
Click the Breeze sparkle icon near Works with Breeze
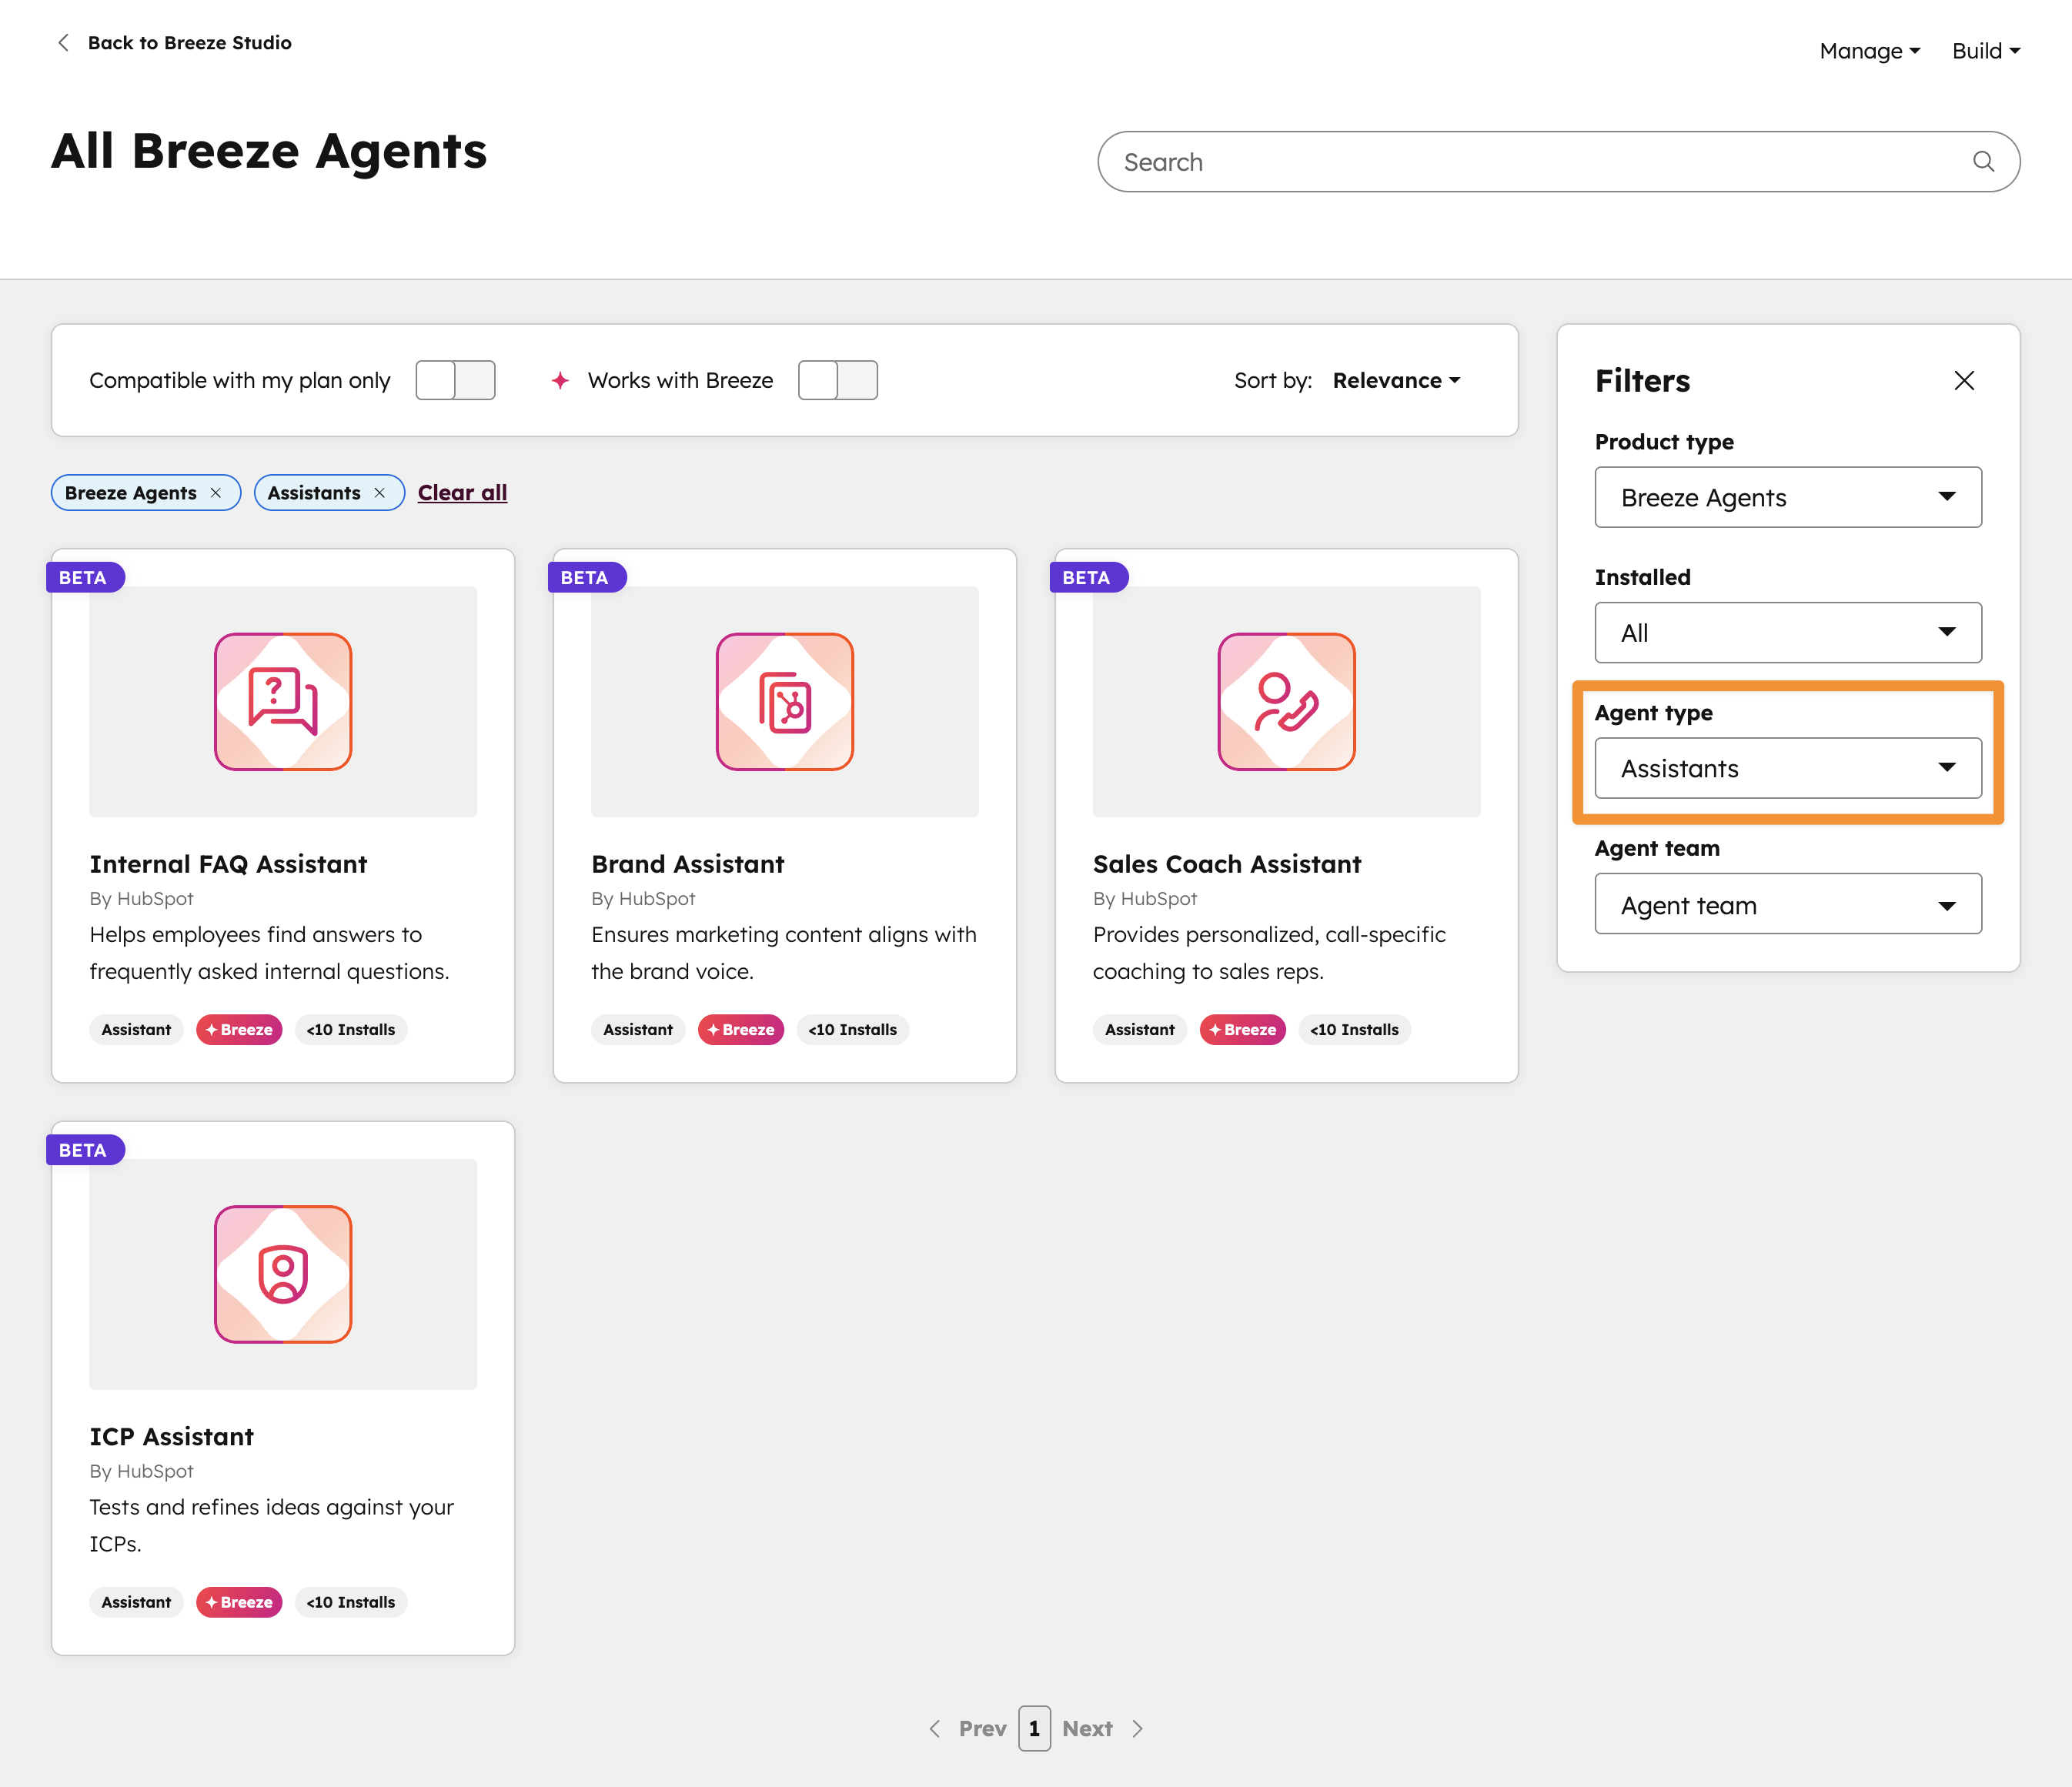(x=561, y=380)
